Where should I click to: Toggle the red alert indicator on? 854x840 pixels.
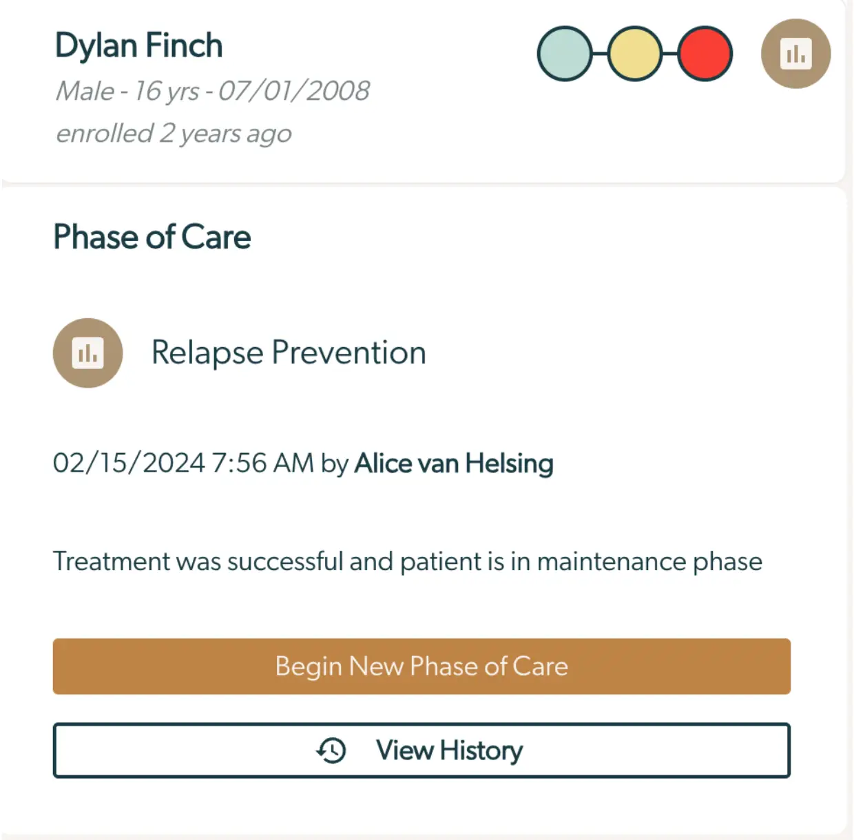click(x=704, y=53)
